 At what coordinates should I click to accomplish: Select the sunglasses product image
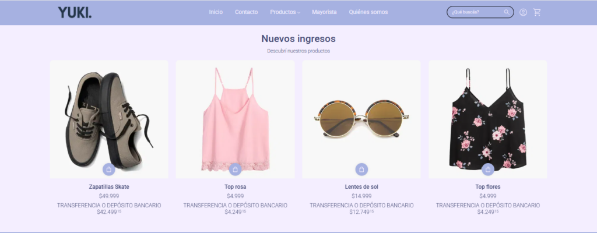tap(361, 119)
